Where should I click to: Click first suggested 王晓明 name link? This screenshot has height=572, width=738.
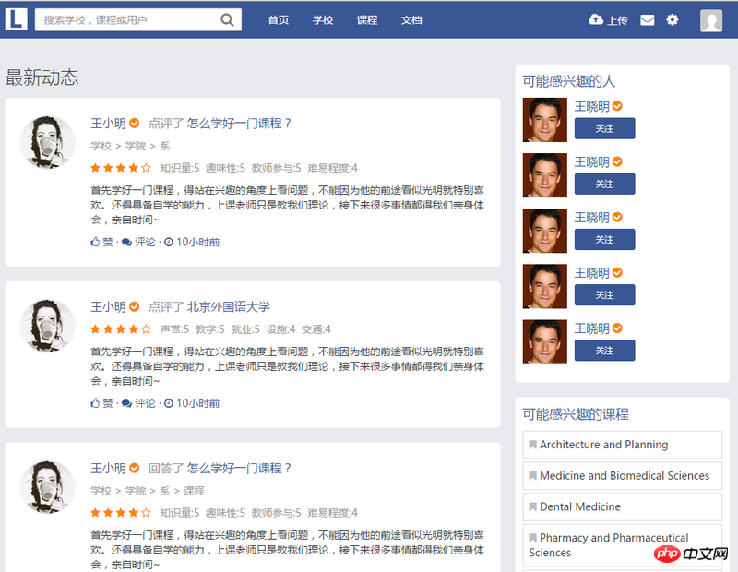(x=591, y=106)
